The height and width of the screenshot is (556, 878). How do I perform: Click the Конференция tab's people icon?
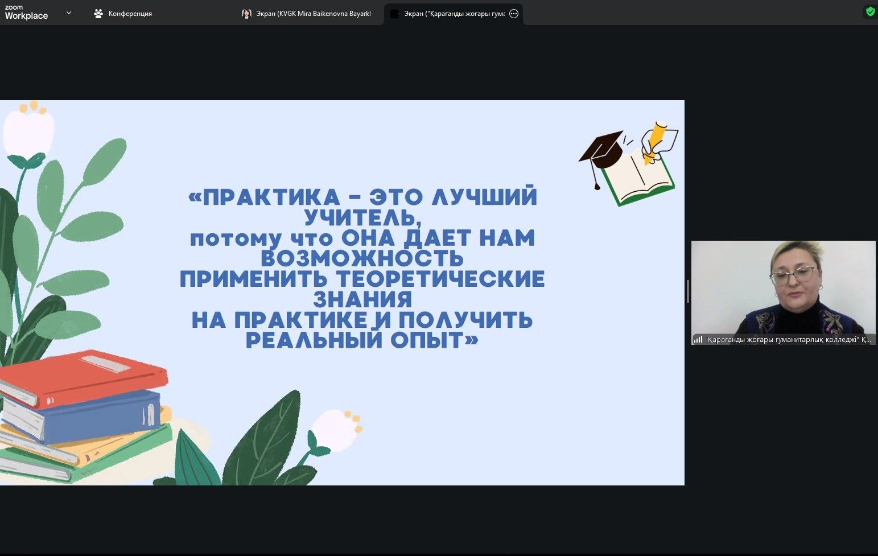point(98,14)
